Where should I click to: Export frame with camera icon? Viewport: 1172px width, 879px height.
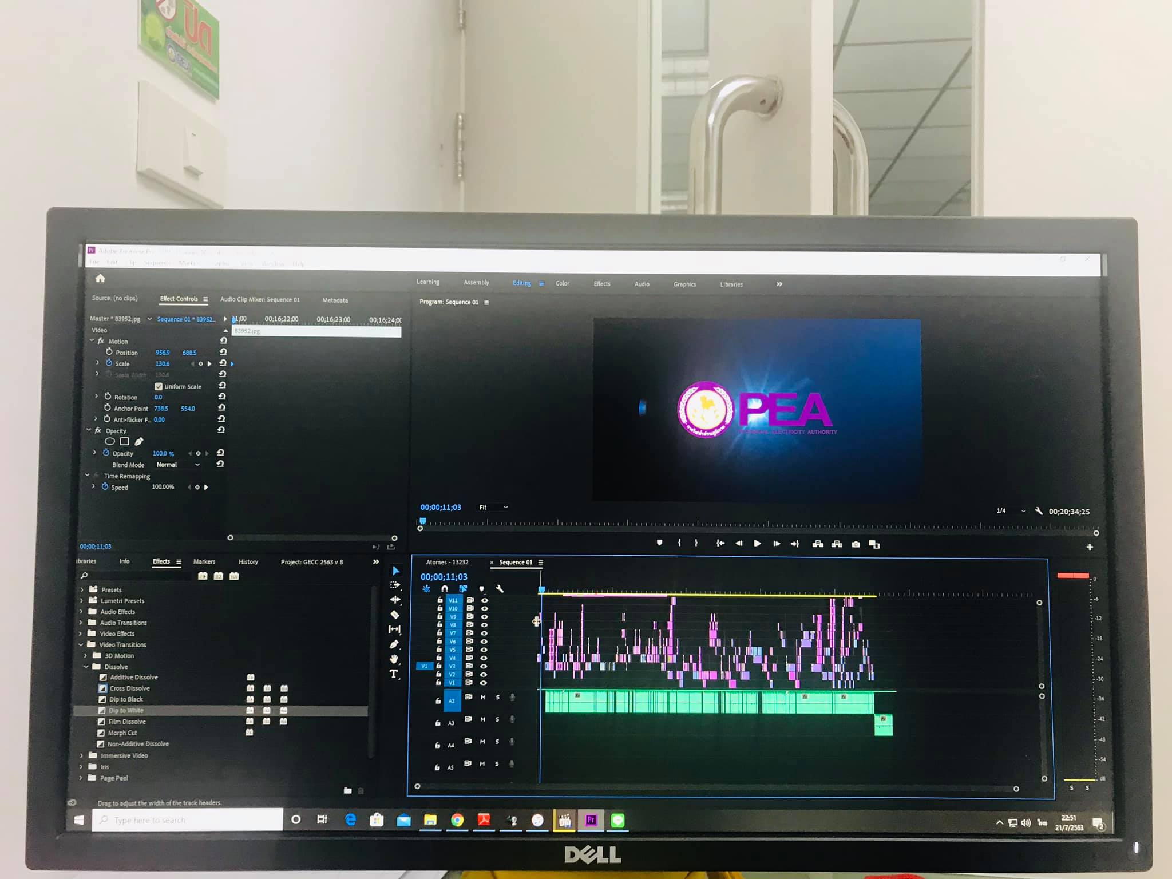pos(856,544)
